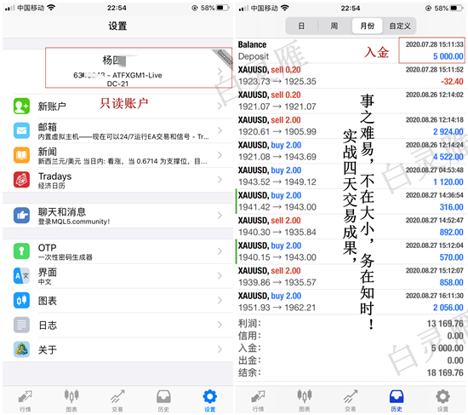Switch to History tab in left bottom bar
Viewport: 468px width, 415px height.
pyautogui.click(x=163, y=401)
